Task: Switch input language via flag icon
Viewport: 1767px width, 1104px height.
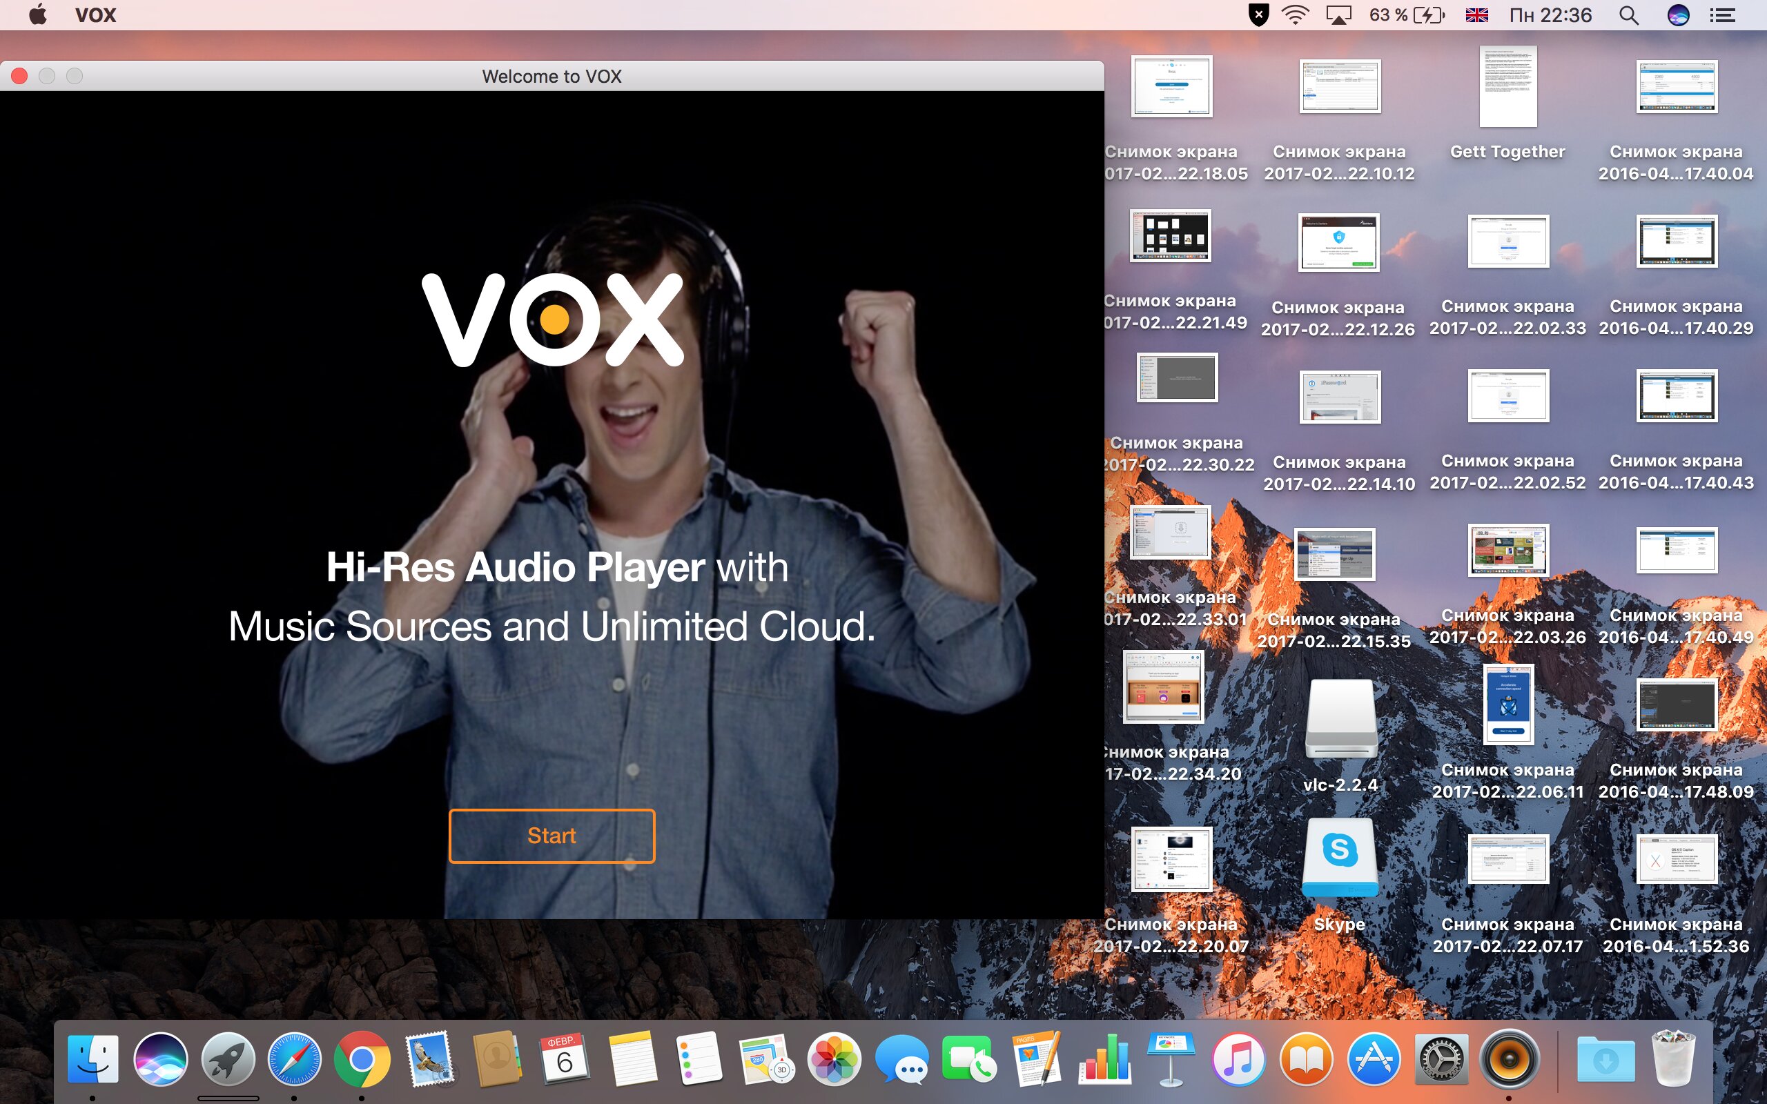Action: (1476, 15)
